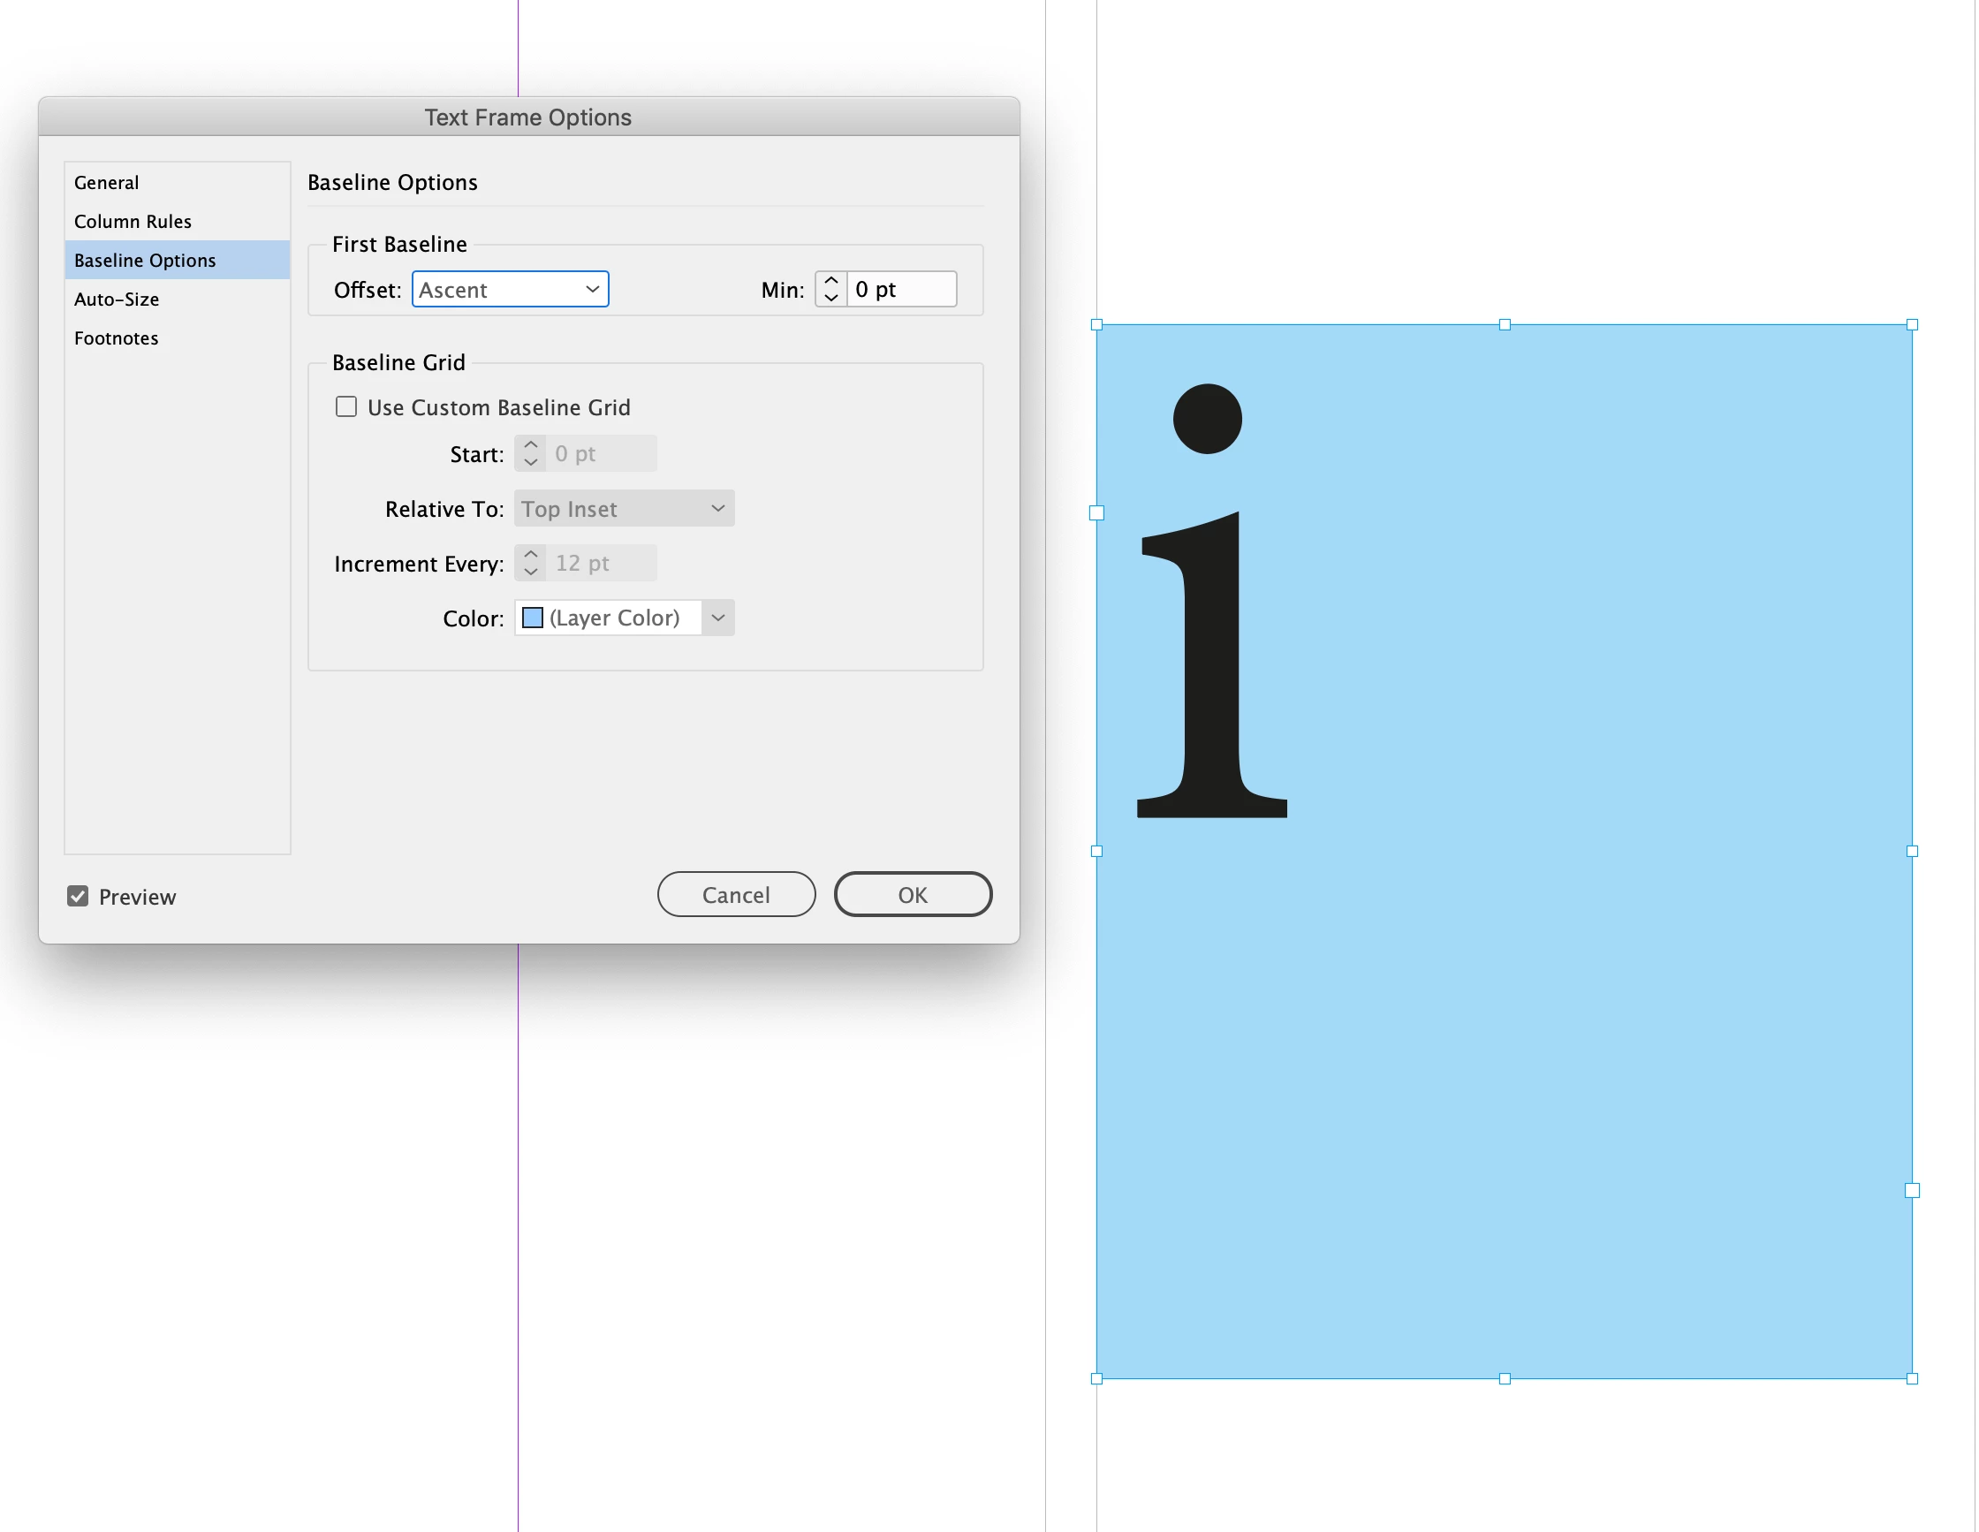Click the Layer Color swatch square

[533, 618]
